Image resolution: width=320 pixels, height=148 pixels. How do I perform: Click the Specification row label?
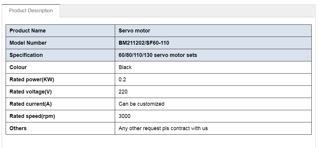pos(26,55)
